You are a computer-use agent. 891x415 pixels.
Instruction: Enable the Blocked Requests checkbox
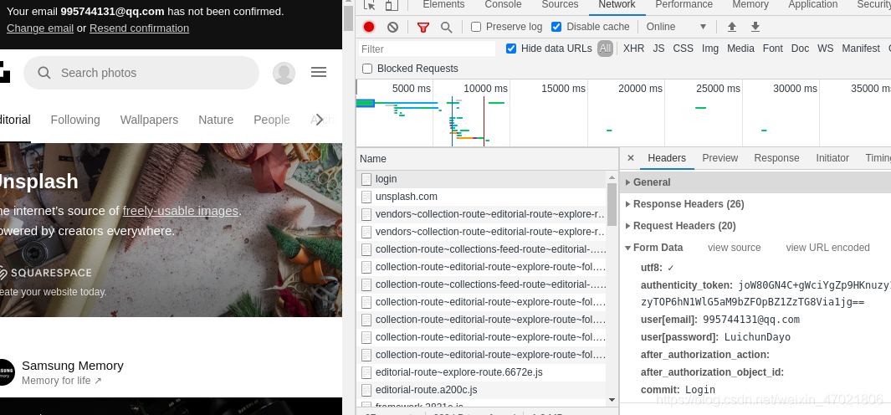(x=367, y=69)
